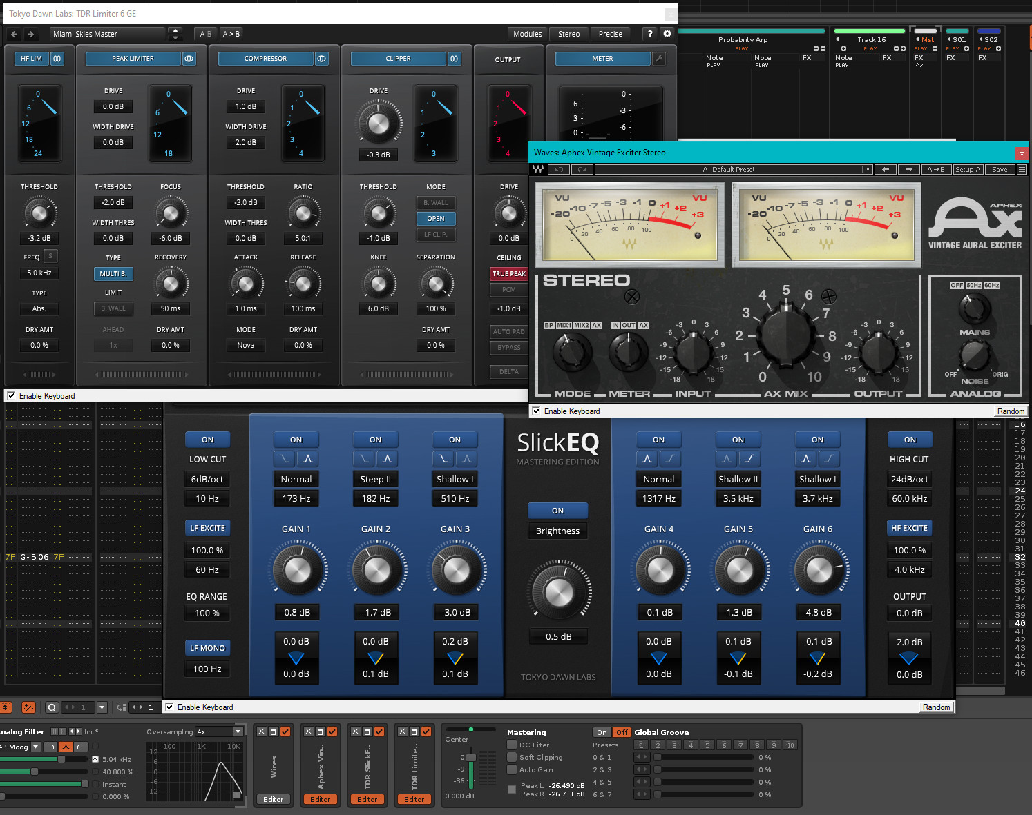This screenshot has width=1032, height=815.
Task: Toggle LF EXCITE in SlickEQ
Action: coord(207,528)
